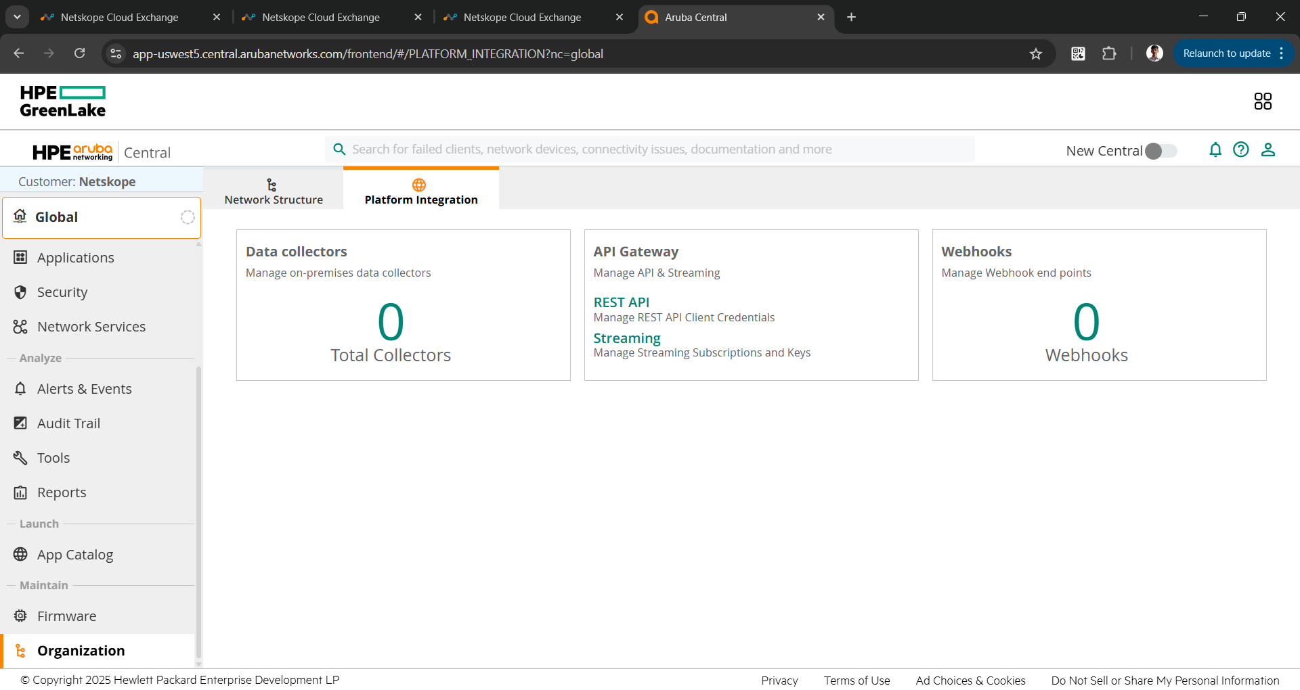
Task: Click the Platform Integration globe icon
Action: [419, 185]
